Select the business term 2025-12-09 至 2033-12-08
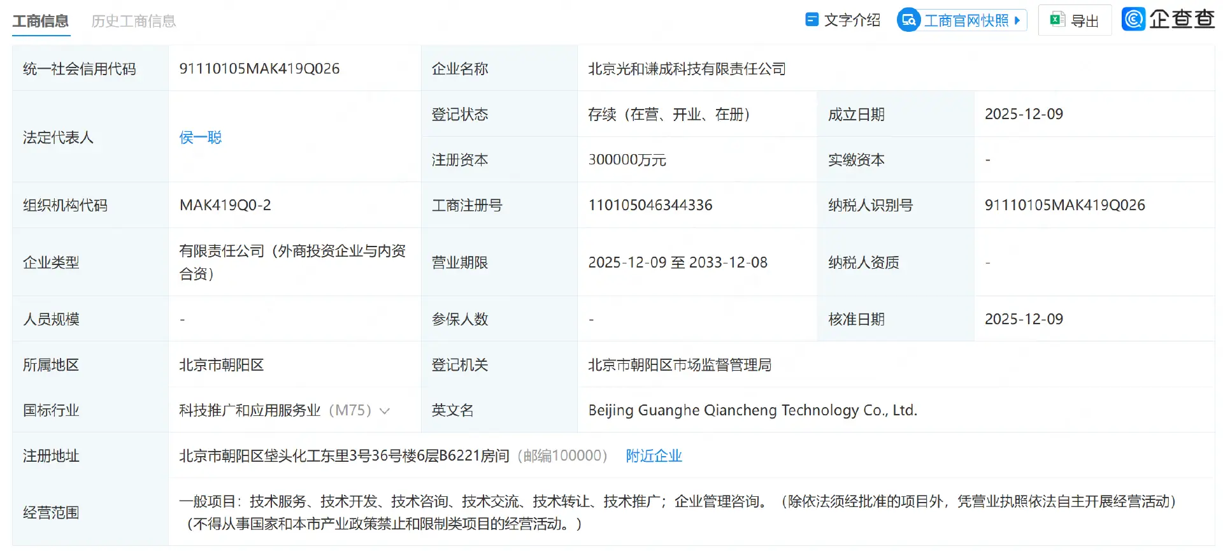 [678, 262]
